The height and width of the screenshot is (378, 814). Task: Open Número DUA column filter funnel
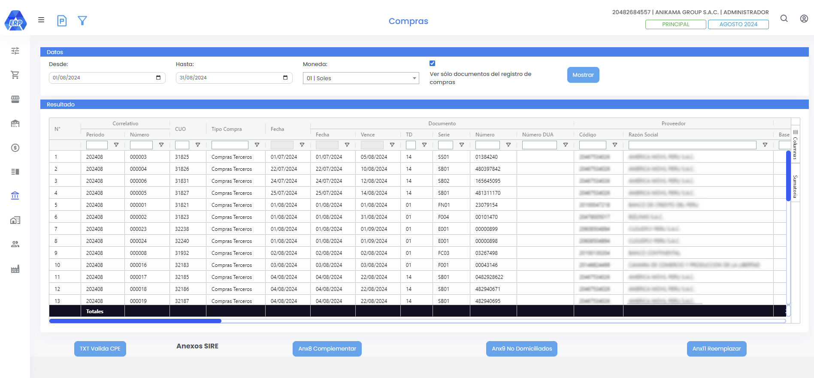(566, 145)
